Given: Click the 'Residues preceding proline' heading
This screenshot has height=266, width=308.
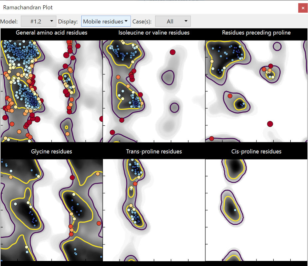Looking at the screenshot, I should 256,33.
